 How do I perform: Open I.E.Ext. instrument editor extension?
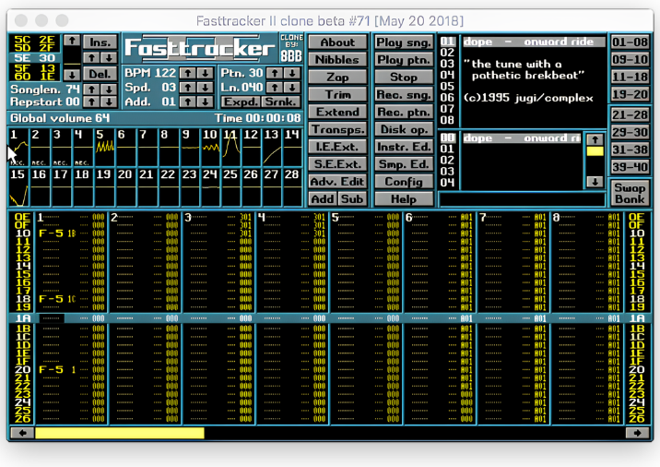(337, 147)
